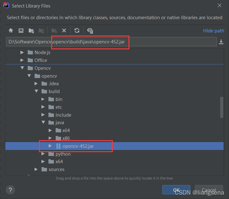229x199 pixels.
Task: Expand the .idea folder arrow
Action: click(36, 84)
